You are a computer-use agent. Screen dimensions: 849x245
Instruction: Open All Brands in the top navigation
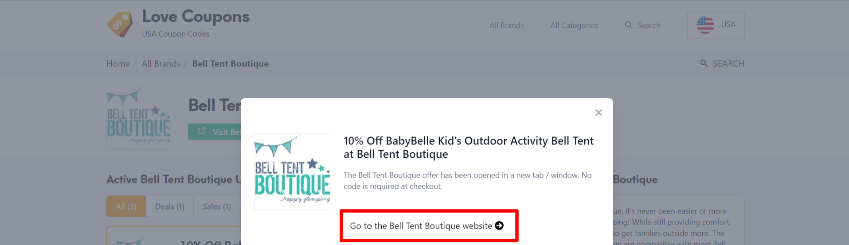click(507, 25)
